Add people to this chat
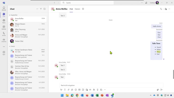 [166, 9]
